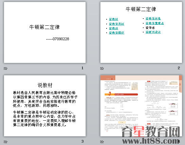This screenshot has height=145, width=185.
Task: Click the 说板书设计 hyperlink
Action: [x=153, y=32]
